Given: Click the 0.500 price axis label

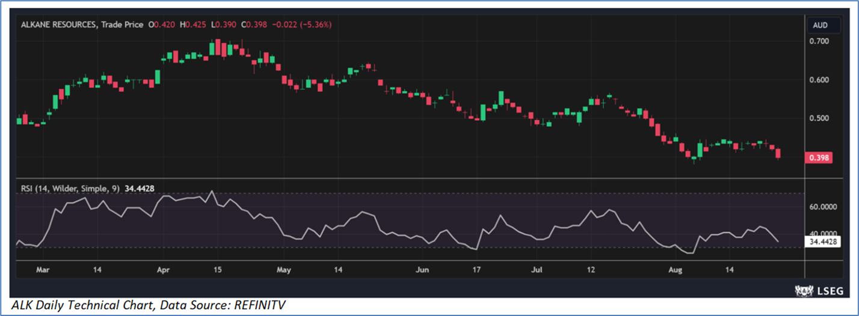Looking at the screenshot, I should (820, 118).
